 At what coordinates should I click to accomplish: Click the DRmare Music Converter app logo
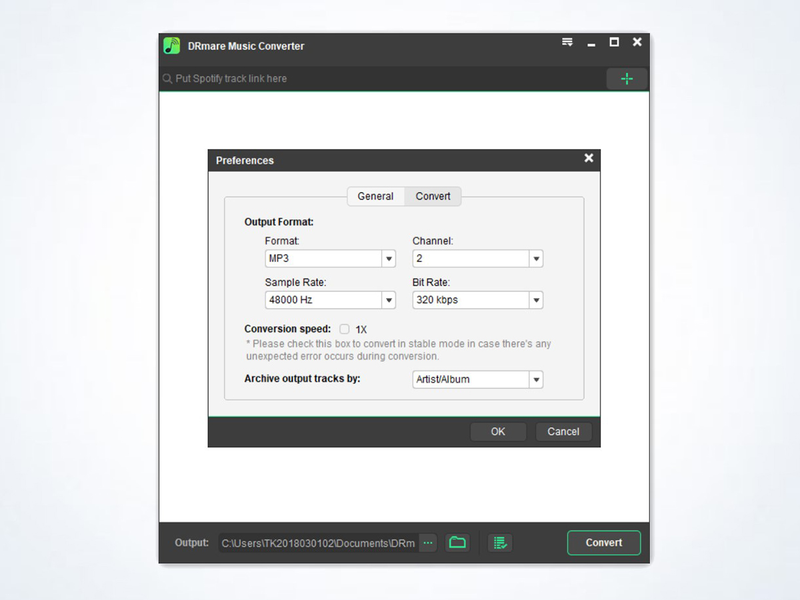[171, 45]
